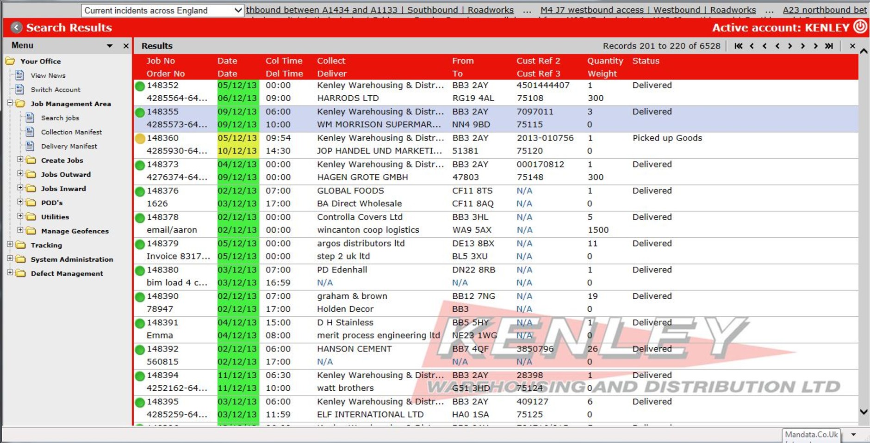Viewport: 870px width, 443px height.
Task: Open the status bar dropdown arrow beside Mandata.Co.Uk
Action: coord(854,435)
